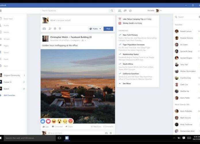
Task: Attach photo via comment camera icon
Action: (106, 133)
